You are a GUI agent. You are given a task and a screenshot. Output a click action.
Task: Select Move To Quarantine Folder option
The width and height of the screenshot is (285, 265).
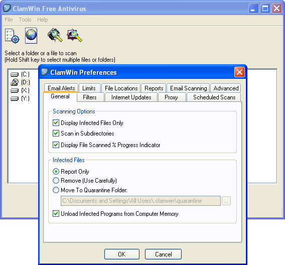(x=56, y=190)
